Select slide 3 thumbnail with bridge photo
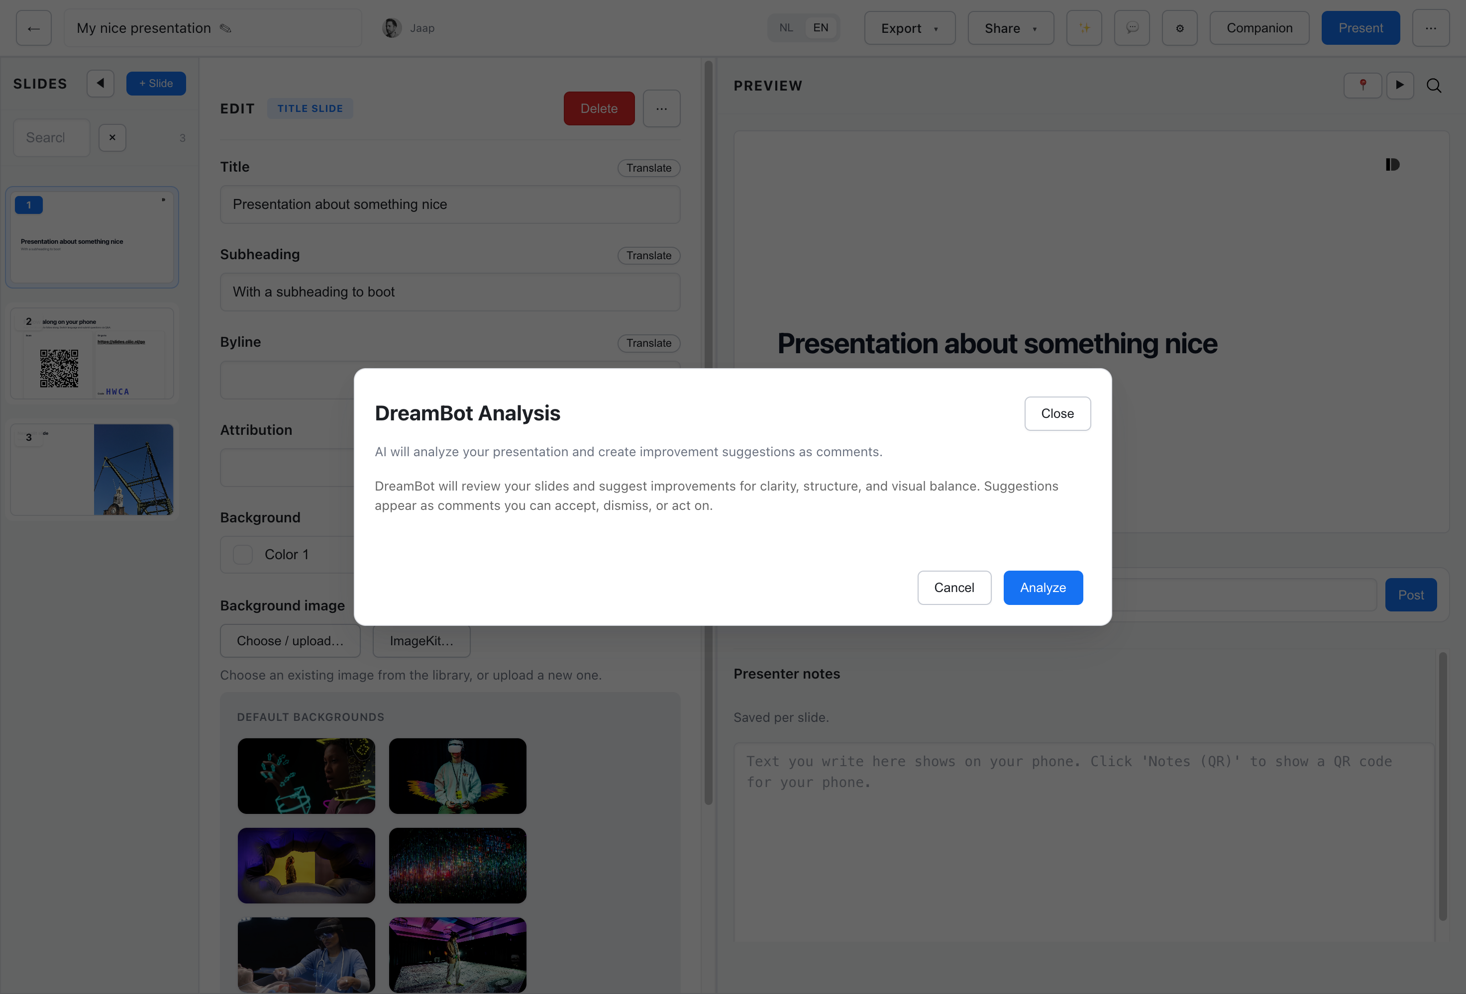 (x=92, y=469)
